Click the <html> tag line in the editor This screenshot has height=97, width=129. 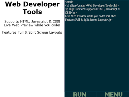click(x=69, y=2)
